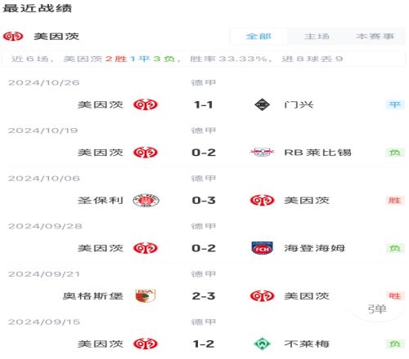
Task: Click the 平 result badge
Action: (395, 104)
